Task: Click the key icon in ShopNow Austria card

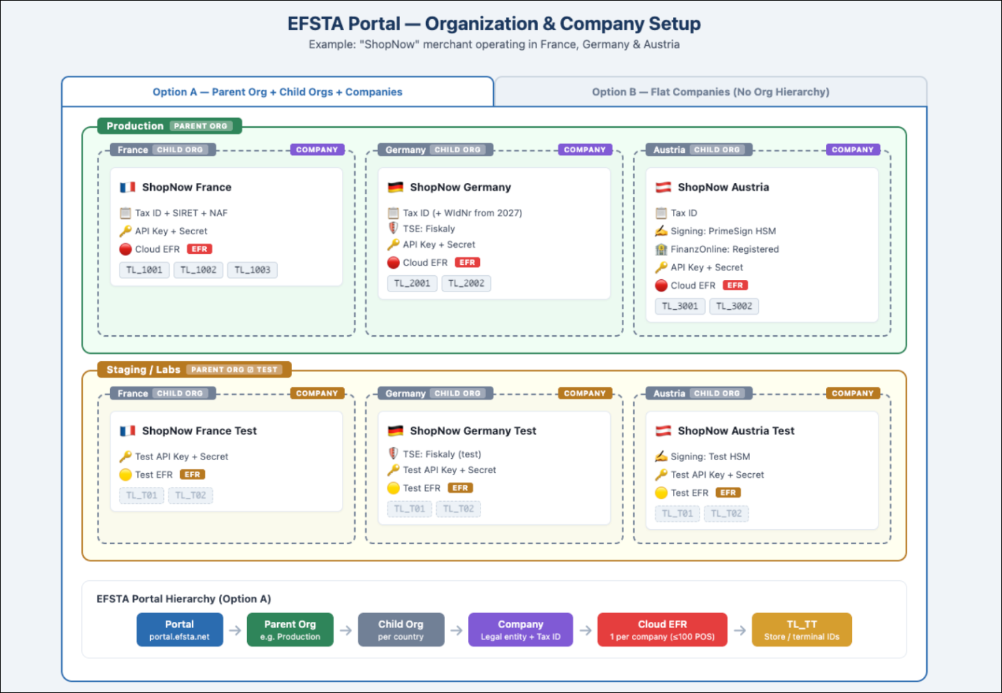Action: (661, 267)
